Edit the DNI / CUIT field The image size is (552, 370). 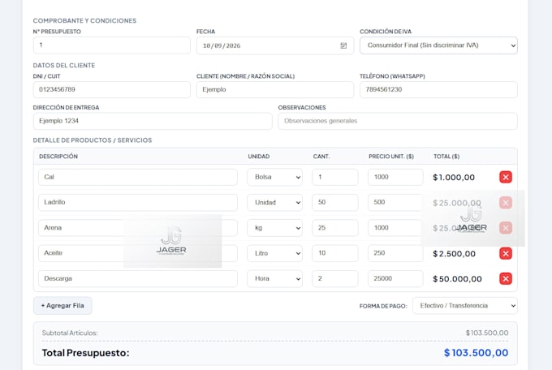point(111,89)
